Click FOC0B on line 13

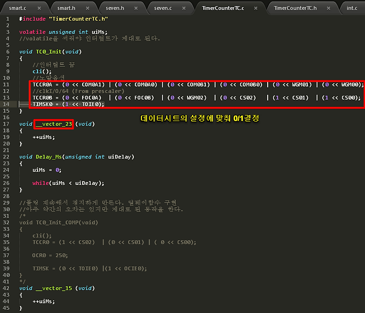click(142, 98)
